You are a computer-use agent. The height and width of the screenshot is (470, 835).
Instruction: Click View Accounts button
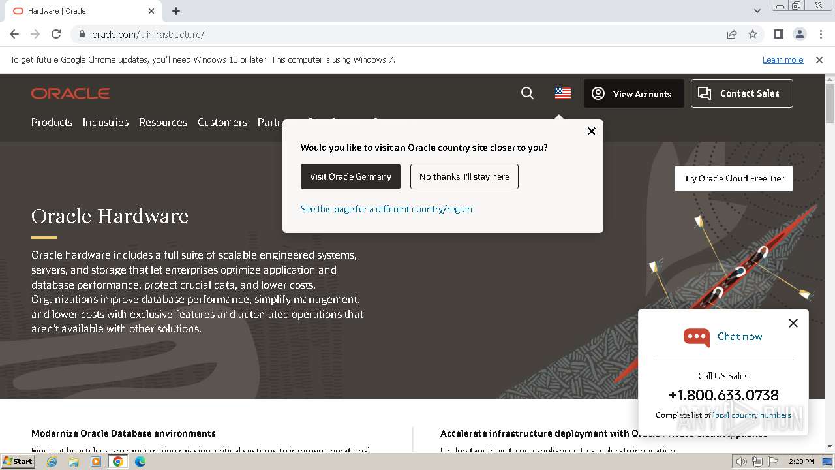634,93
